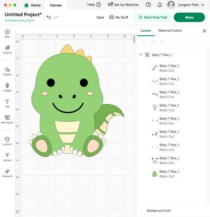210x217 pixels.
Task: Select the Text tool
Action: [7, 103]
